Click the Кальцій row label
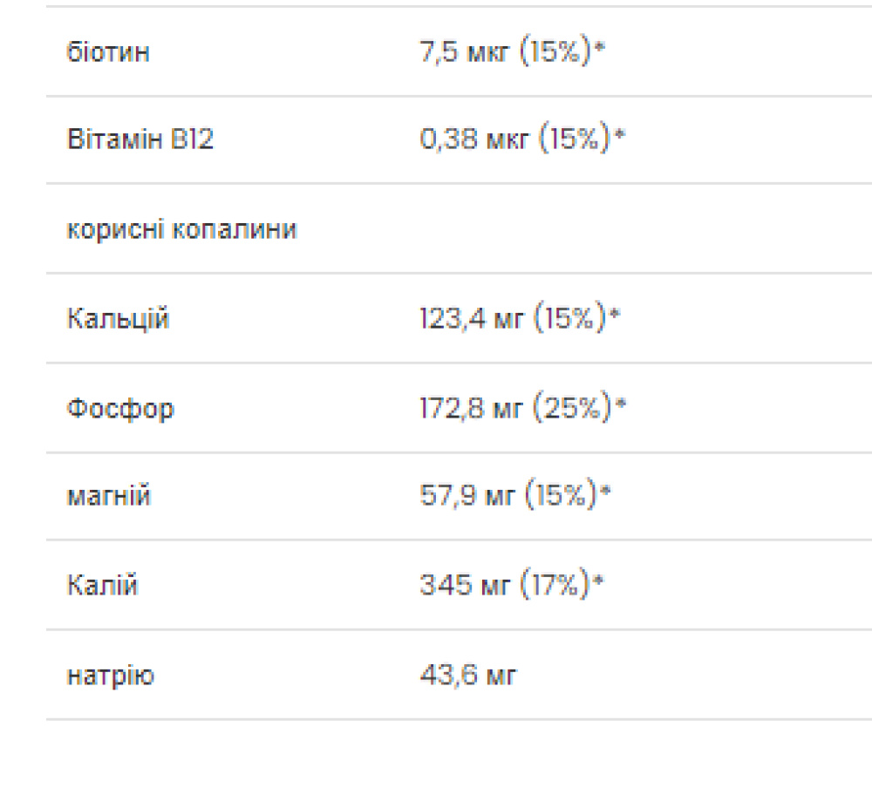The image size is (872, 795). tap(119, 319)
